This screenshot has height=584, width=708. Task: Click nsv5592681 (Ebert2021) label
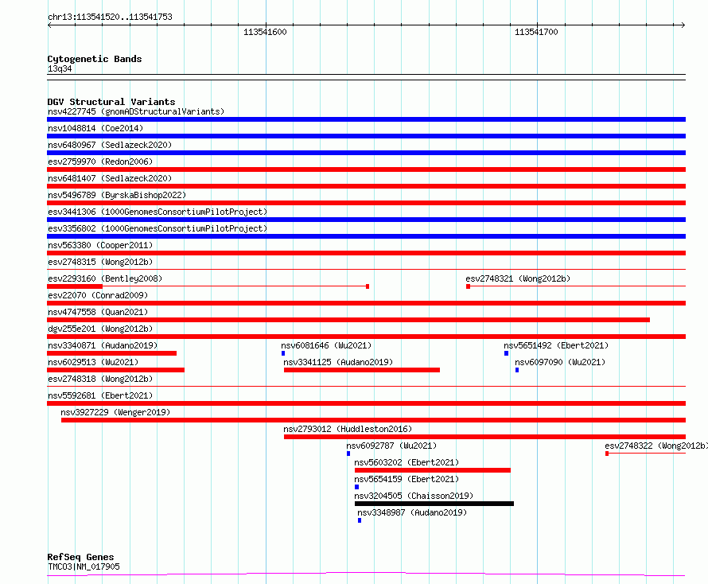coord(100,395)
